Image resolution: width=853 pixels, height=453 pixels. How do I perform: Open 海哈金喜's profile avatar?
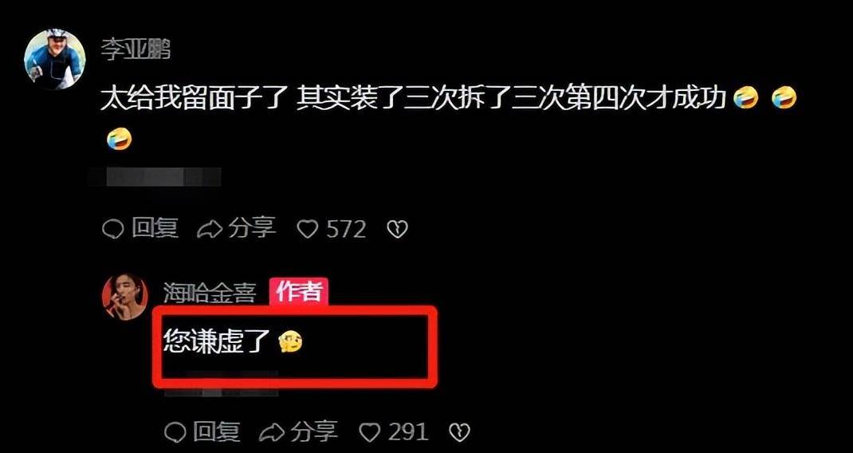click(124, 297)
